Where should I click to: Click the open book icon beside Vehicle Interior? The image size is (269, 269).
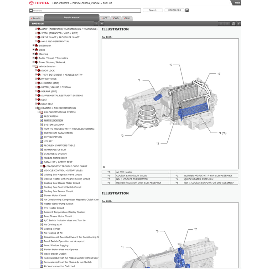pyautogui.click(x=36, y=66)
